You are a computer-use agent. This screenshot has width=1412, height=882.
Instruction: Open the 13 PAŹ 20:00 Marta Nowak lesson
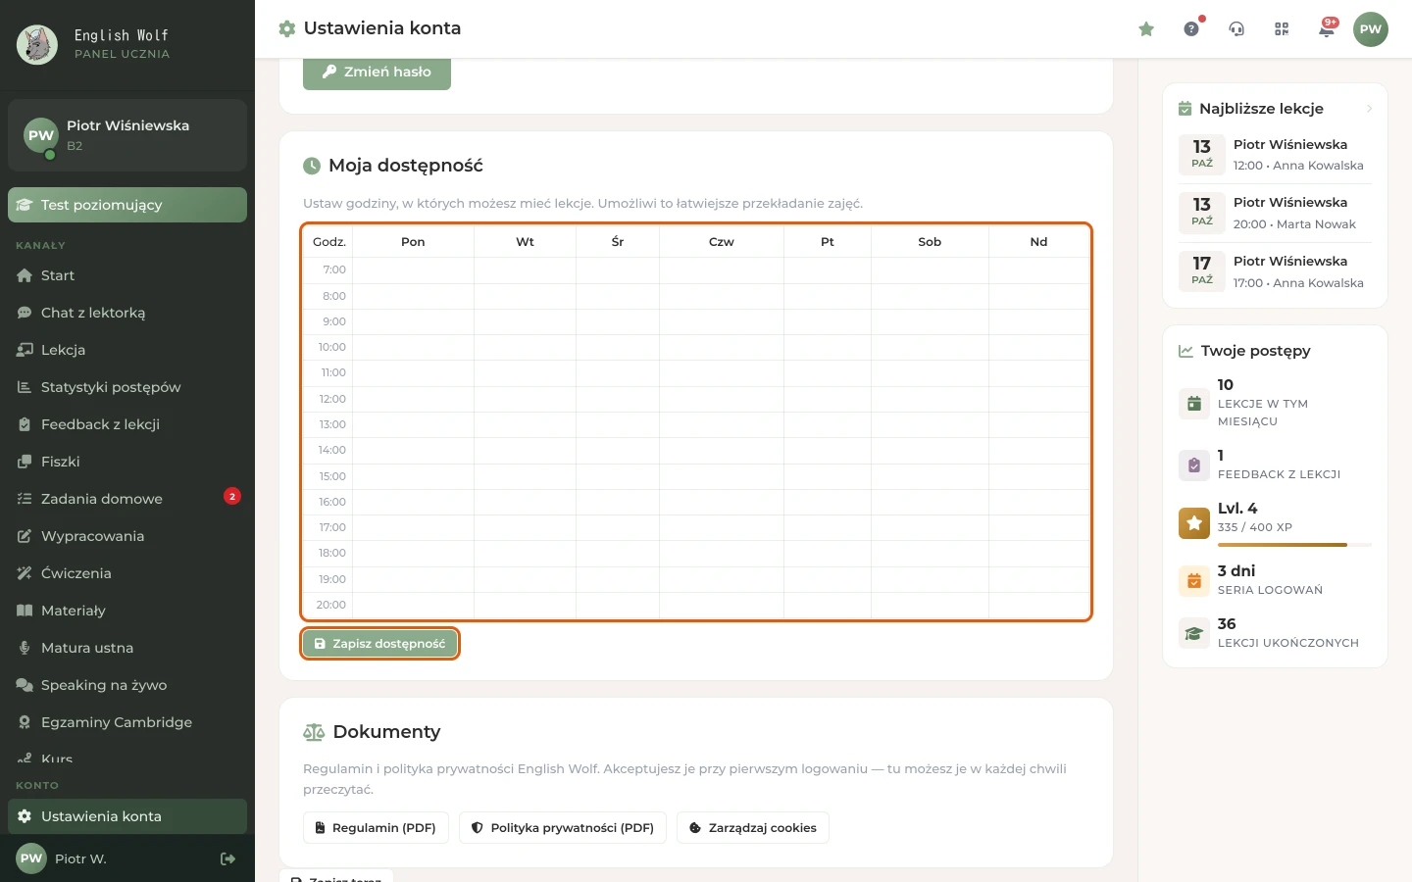pyautogui.click(x=1275, y=214)
